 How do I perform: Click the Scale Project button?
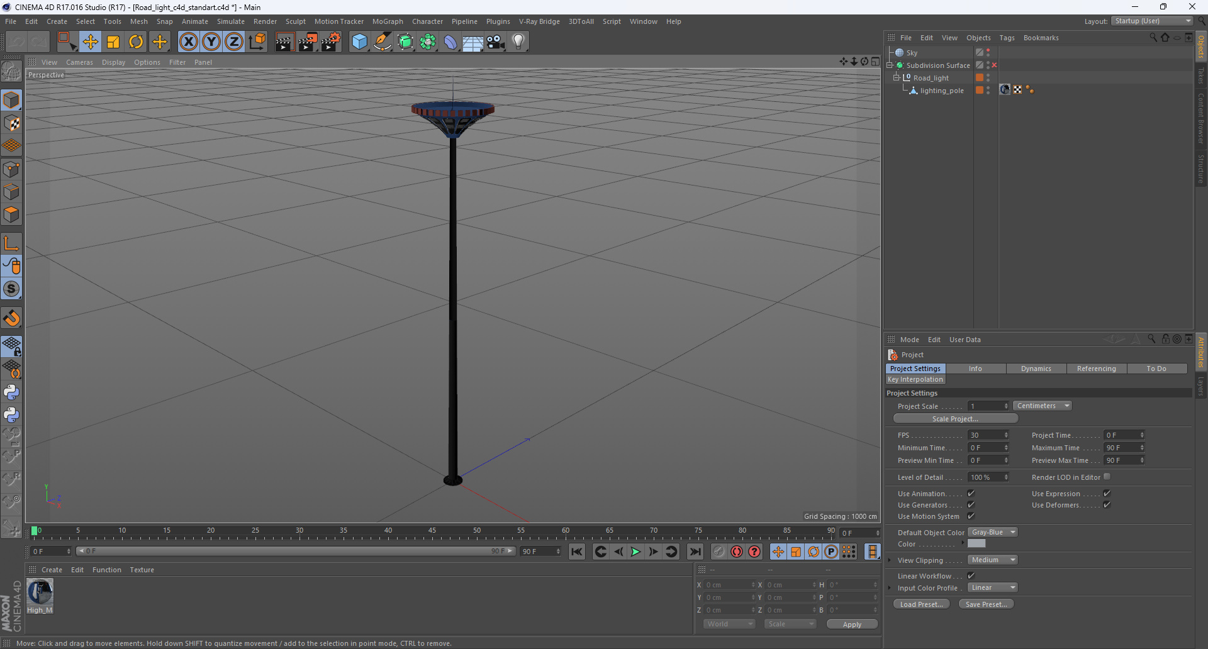pyautogui.click(x=955, y=419)
